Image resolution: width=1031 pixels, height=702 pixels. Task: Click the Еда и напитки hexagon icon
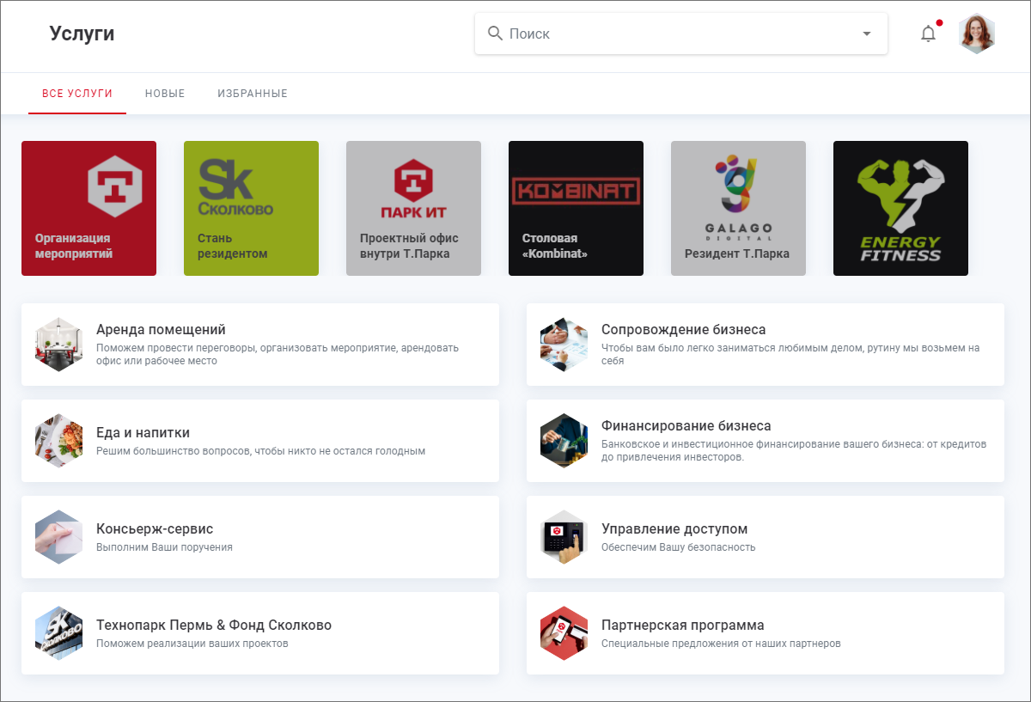point(59,441)
